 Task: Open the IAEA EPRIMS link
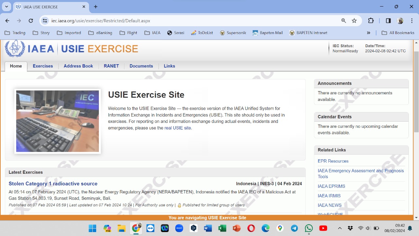(x=331, y=186)
